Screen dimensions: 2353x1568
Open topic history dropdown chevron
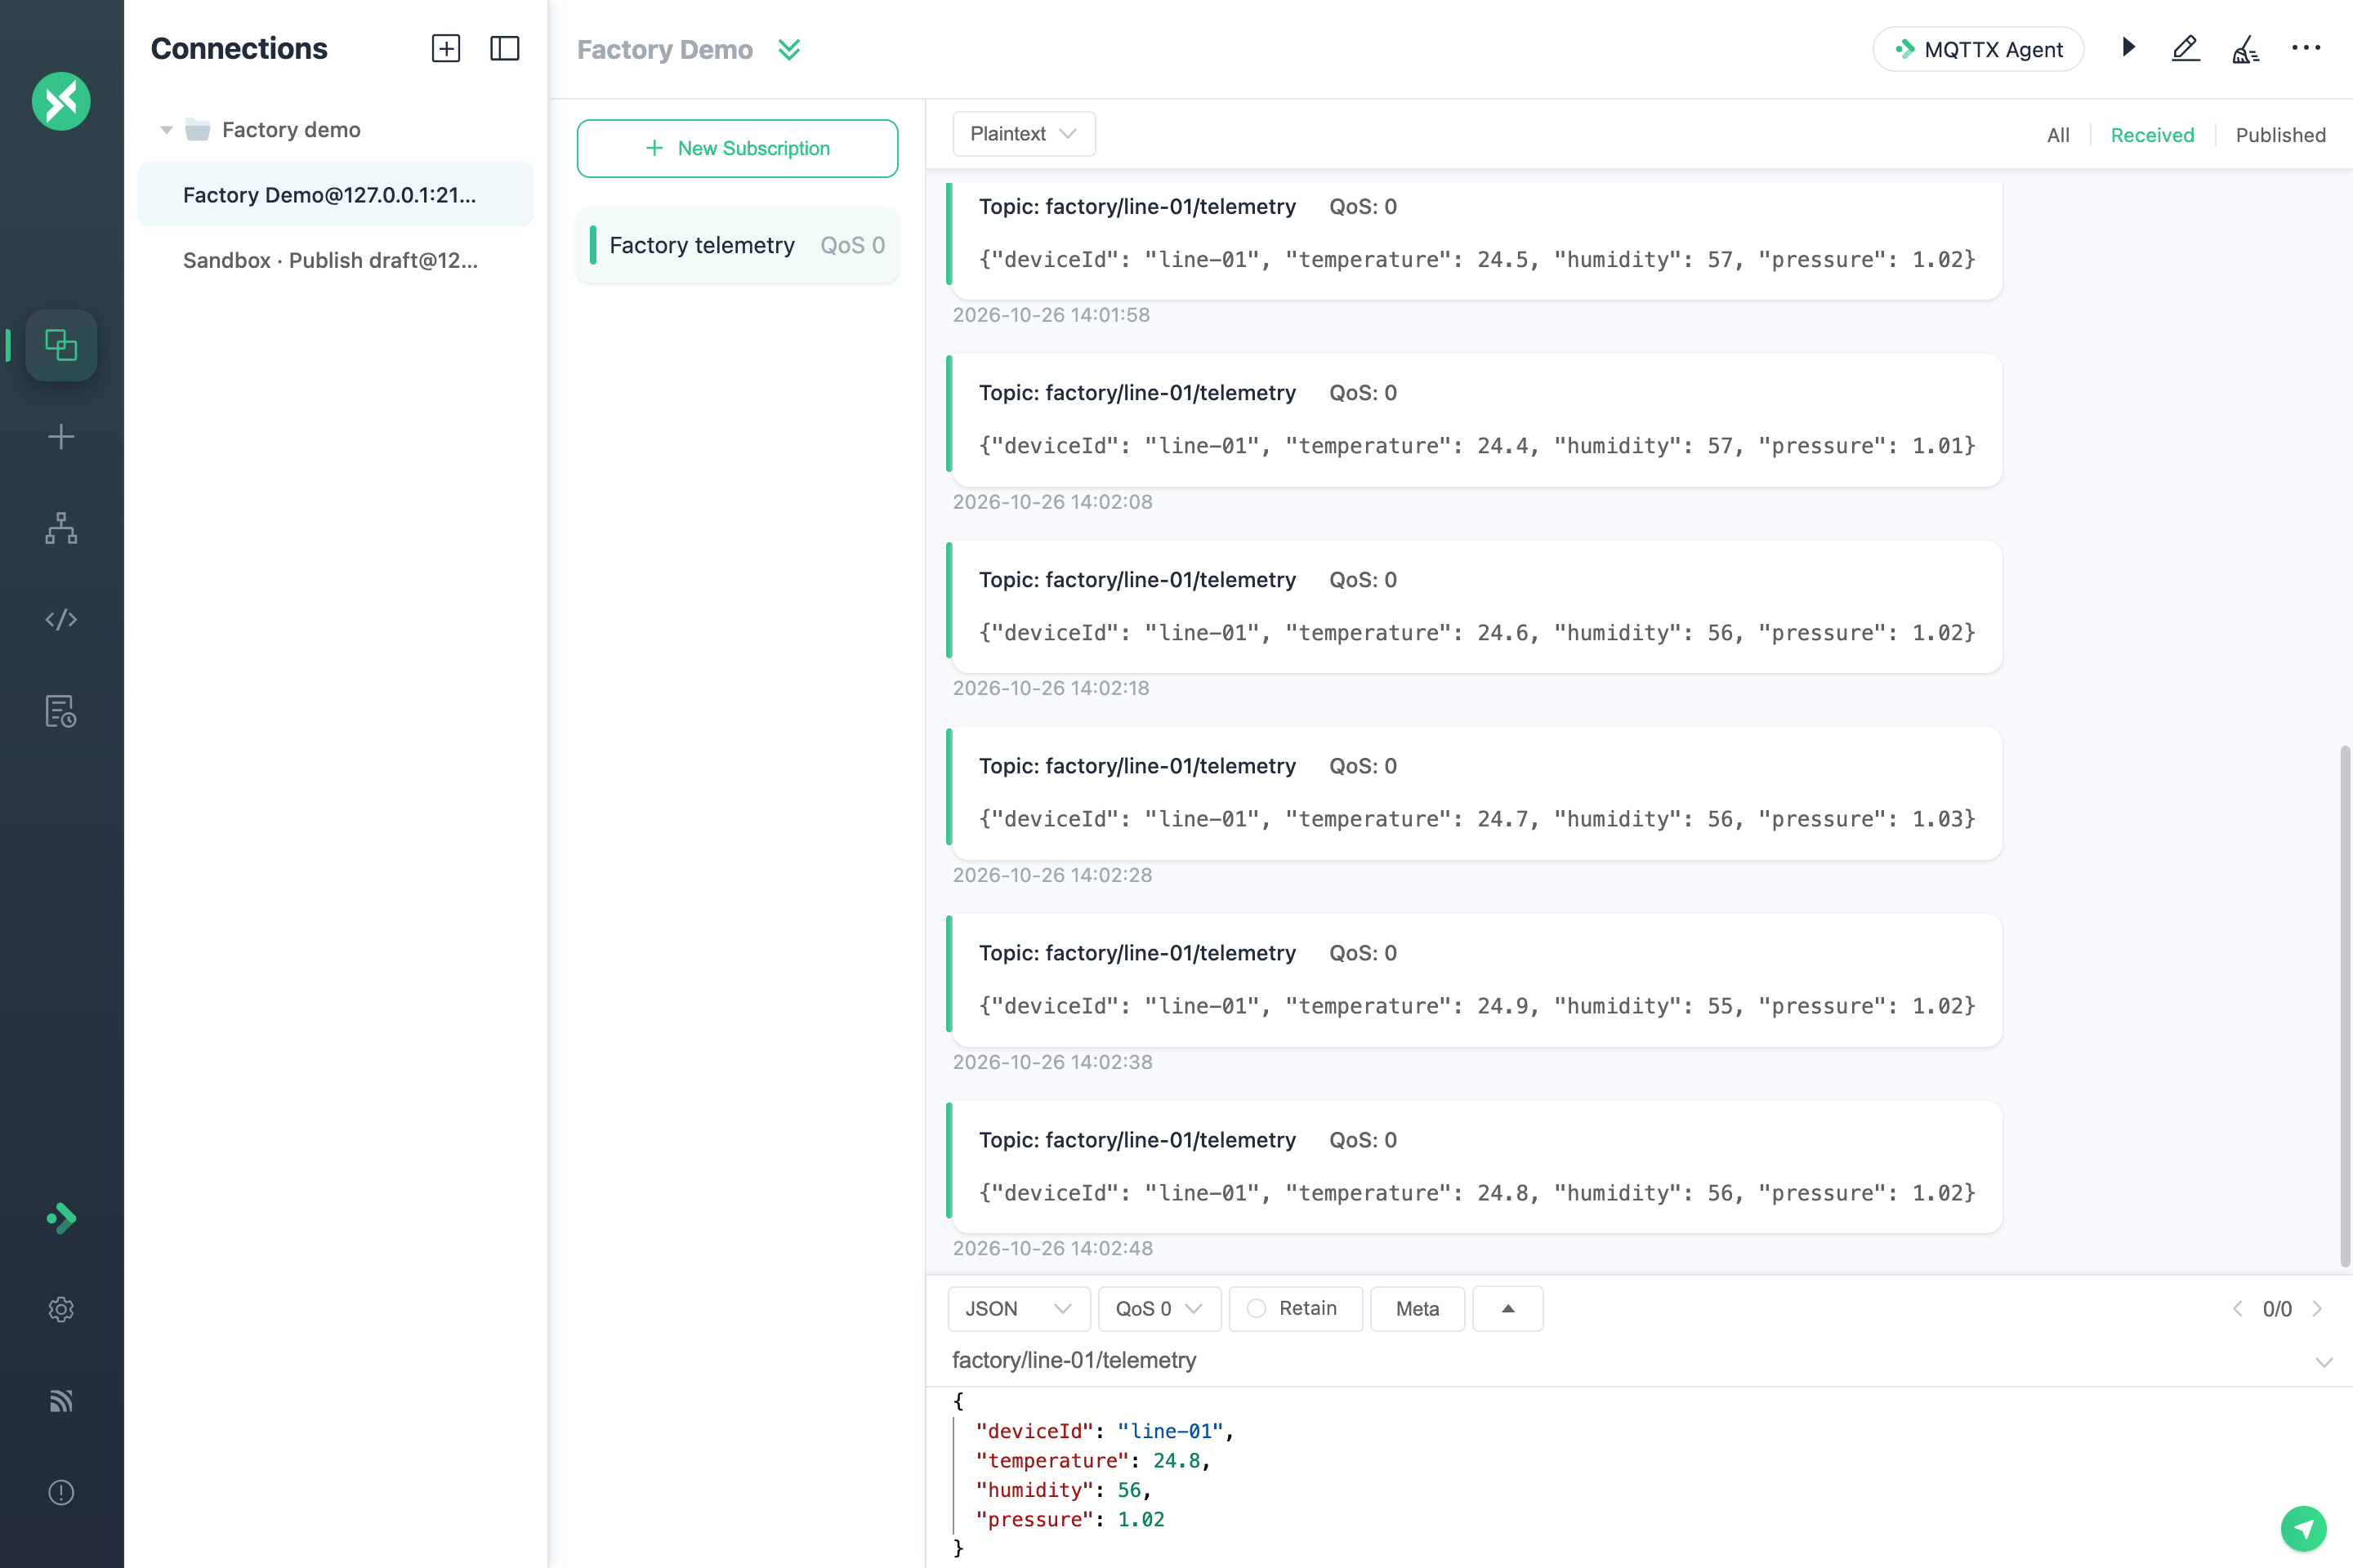[x=2323, y=1362]
